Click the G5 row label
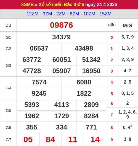 click(8, 111)
